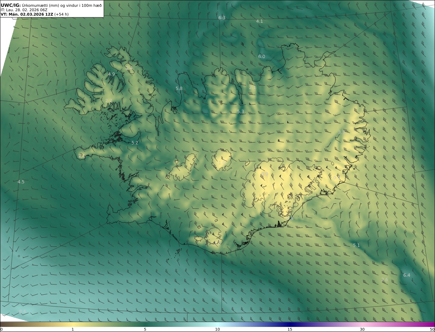The height and width of the screenshot is (332, 435).
Task: Click the colorbar tick label 50
Action: tap(432, 329)
